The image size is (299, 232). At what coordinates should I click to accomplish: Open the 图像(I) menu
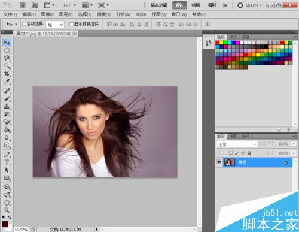pos(47,14)
